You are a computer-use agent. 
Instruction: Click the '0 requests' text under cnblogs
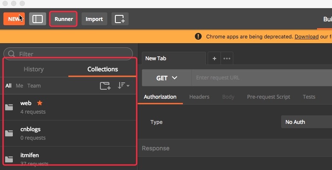point(33,138)
